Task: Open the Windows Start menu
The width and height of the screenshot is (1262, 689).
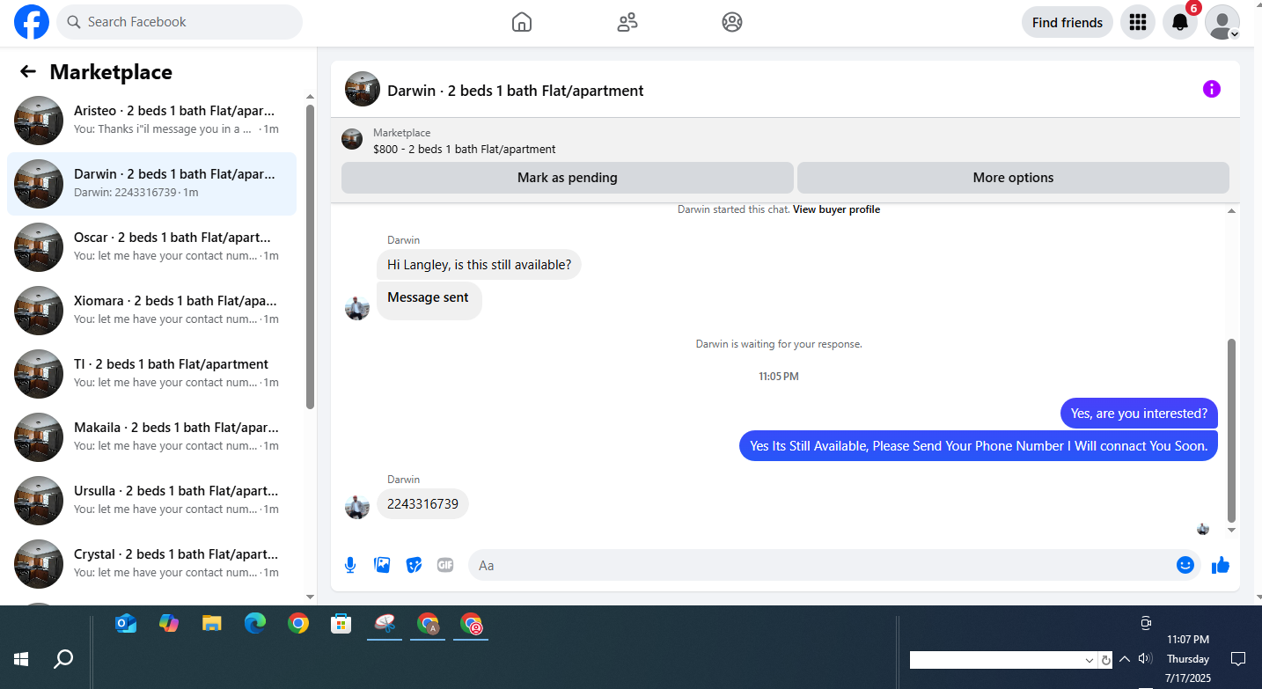Action: [x=21, y=658]
